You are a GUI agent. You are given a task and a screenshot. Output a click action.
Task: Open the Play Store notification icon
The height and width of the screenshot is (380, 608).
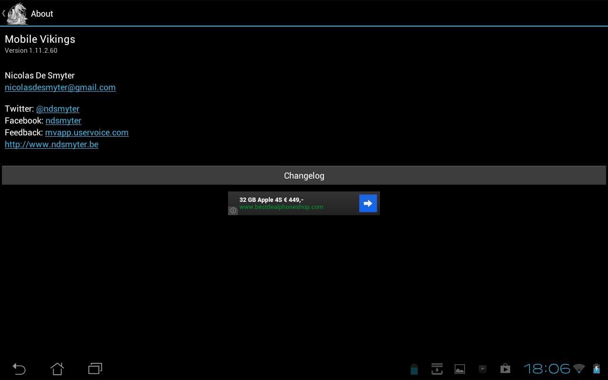505,369
